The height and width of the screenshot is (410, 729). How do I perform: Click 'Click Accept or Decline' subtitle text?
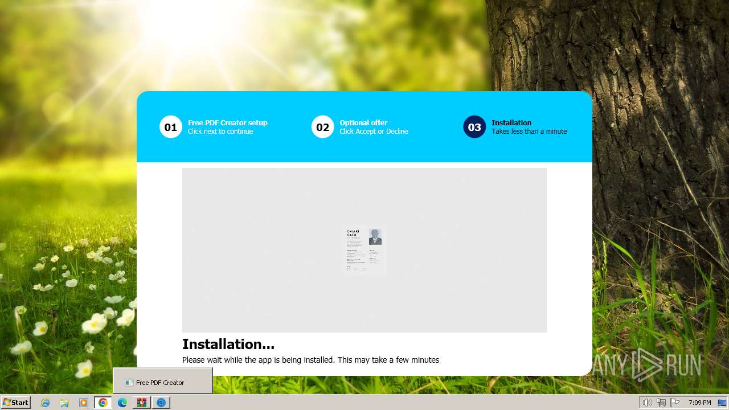pyautogui.click(x=374, y=132)
